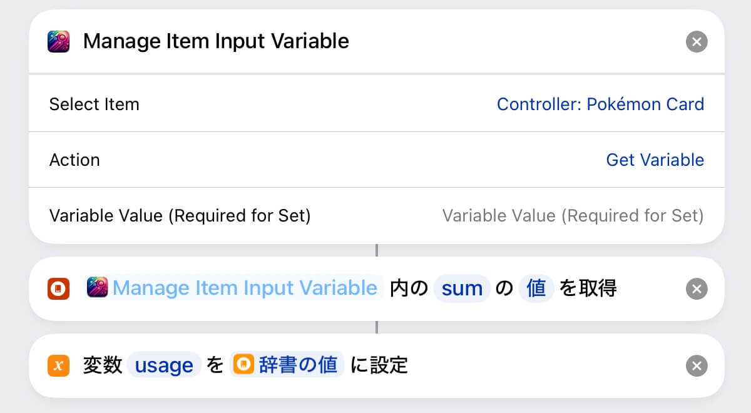Tap the app icon beside Manage Item Input Variable title
Viewport: 751px width, 413px height.
[x=58, y=42]
